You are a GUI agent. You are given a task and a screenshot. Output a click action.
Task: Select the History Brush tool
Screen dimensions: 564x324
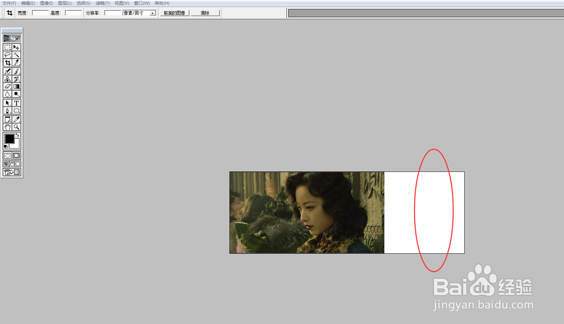(16, 79)
